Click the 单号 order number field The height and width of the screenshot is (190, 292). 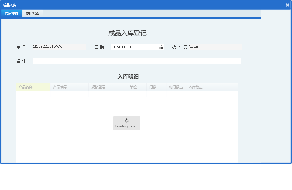point(59,47)
